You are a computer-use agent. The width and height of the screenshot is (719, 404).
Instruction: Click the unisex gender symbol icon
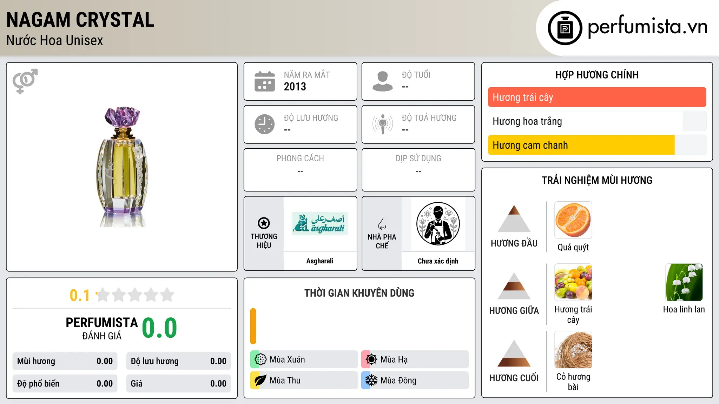click(25, 81)
